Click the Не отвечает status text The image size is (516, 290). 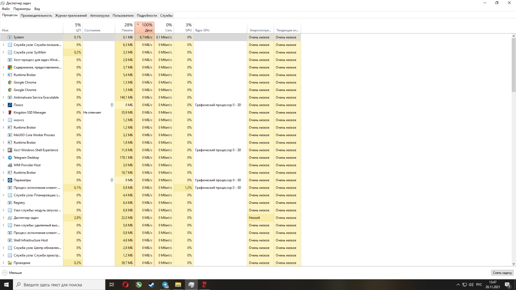[x=92, y=112]
